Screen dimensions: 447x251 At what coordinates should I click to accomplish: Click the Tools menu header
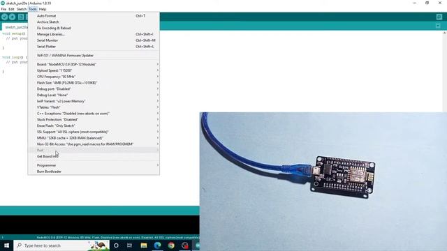[33, 9]
